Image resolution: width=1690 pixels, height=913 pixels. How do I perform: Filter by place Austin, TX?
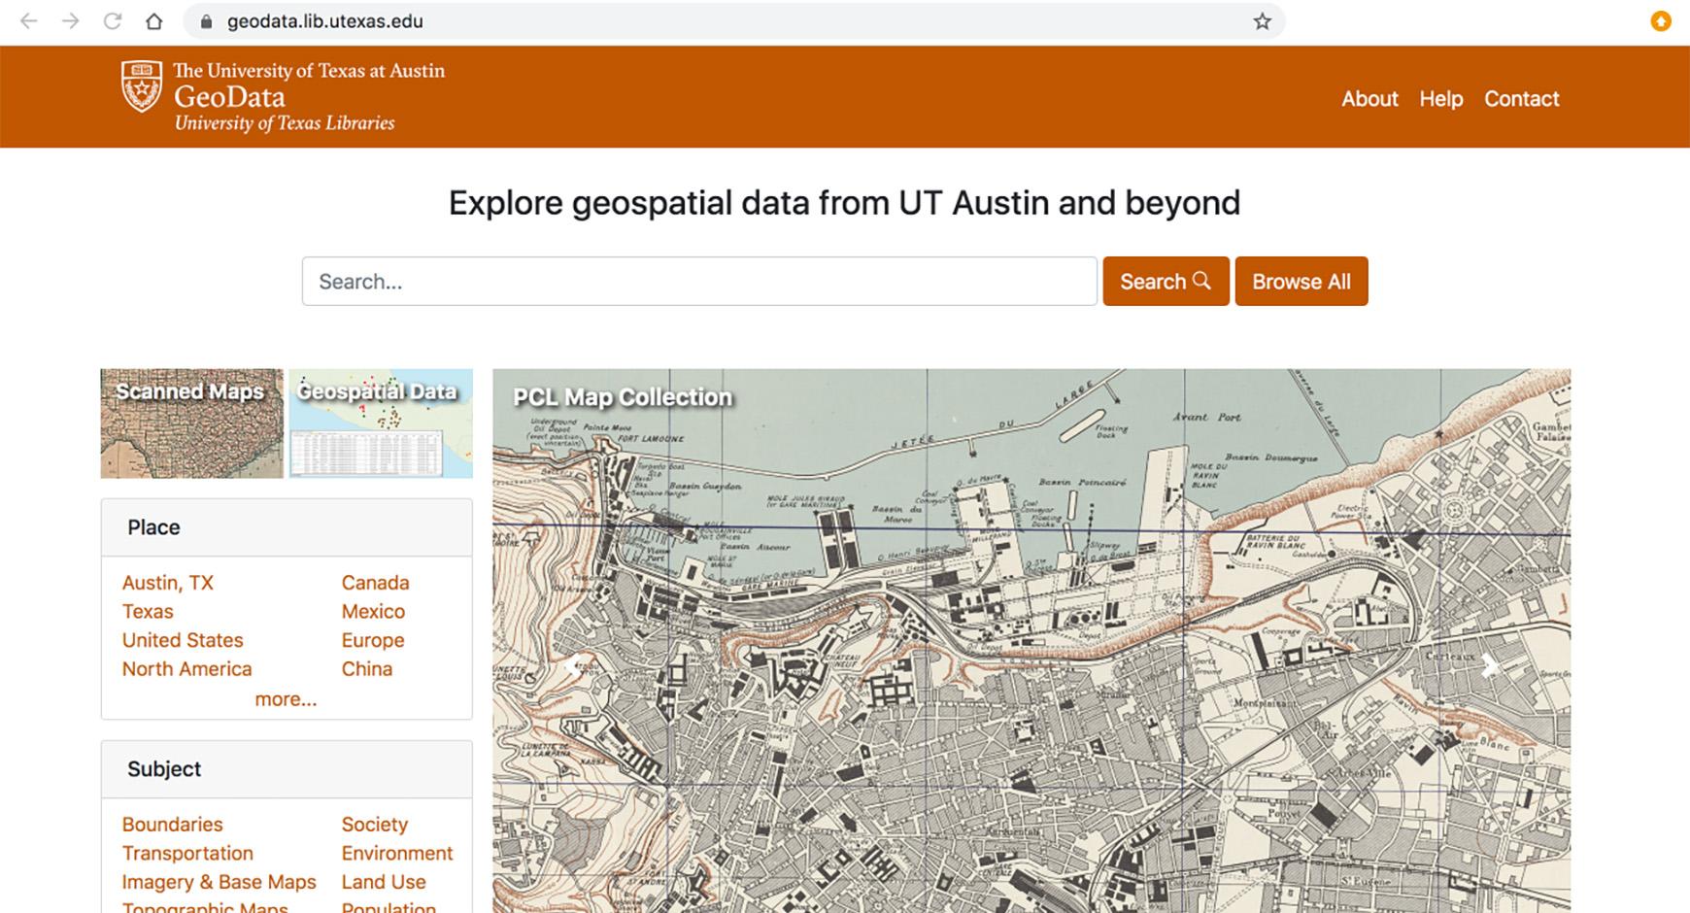[168, 583]
